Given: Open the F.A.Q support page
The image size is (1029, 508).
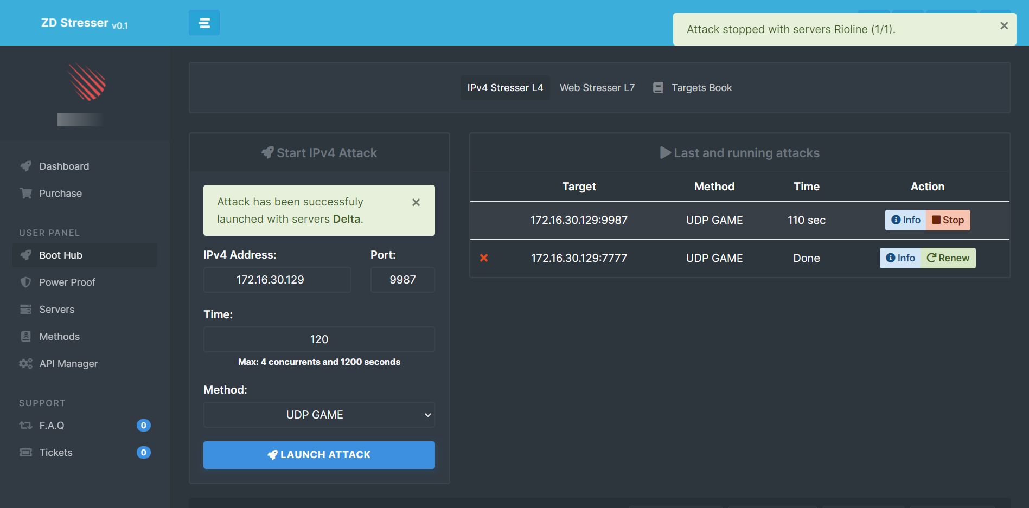Looking at the screenshot, I should [x=52, y=426].
